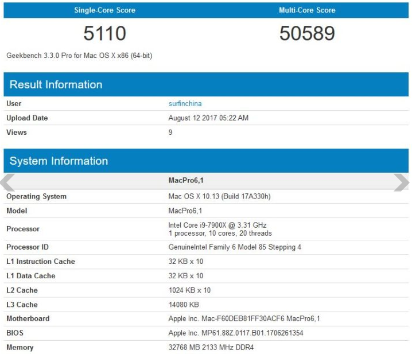Click the Operating System row label
The height and width of the screenshot is (354, 412).
(36, 196)
